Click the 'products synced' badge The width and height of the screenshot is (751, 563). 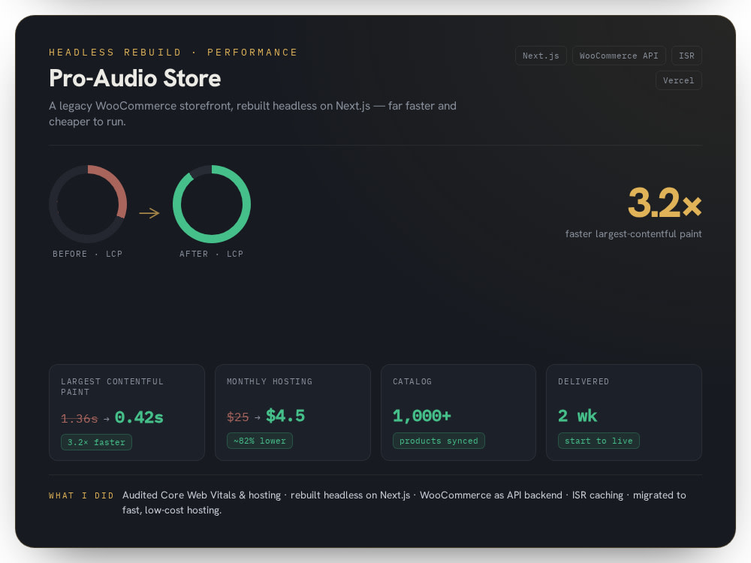(439, 441)
